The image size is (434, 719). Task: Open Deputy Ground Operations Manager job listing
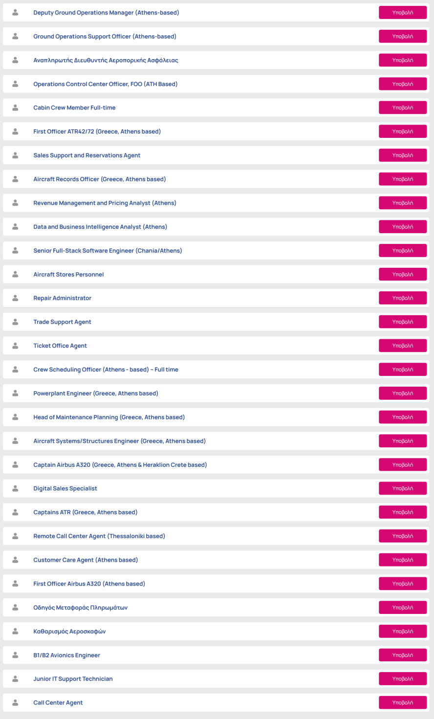[x=106, y=13]
